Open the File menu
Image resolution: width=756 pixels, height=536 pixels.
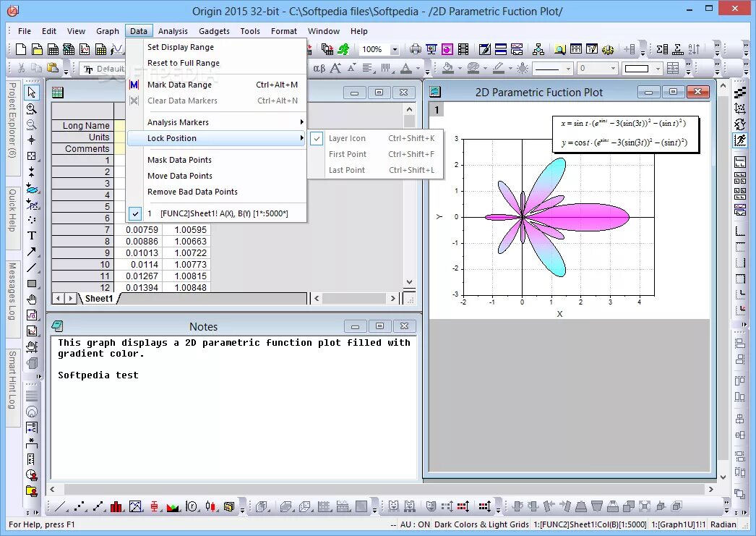[24, 31]
